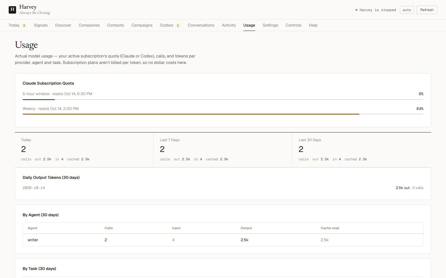This screenshot has height=278, width=446.
Task: Click the Harvey H logo icon
Action: pos(12,10)
